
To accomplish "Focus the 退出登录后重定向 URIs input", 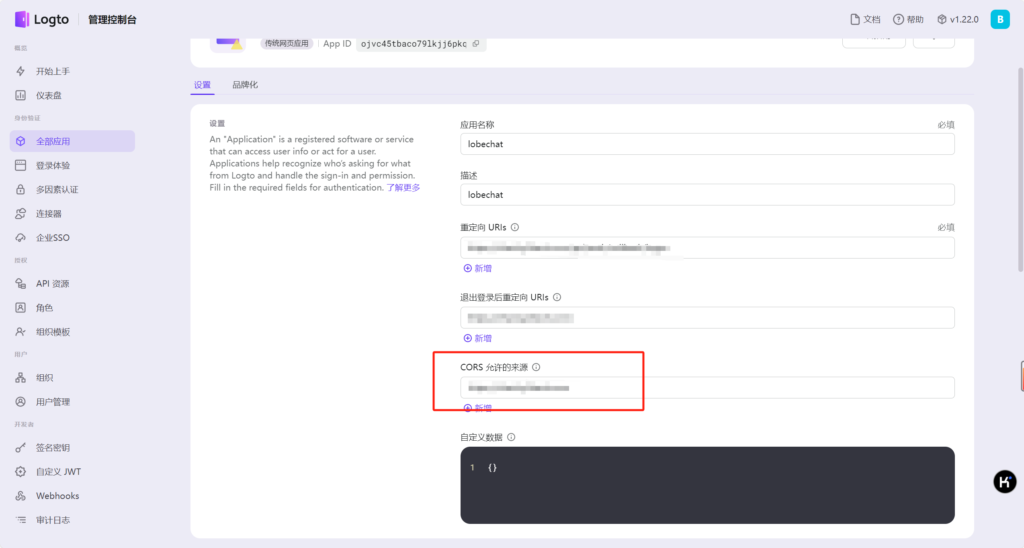I will [x=707, y=318].
